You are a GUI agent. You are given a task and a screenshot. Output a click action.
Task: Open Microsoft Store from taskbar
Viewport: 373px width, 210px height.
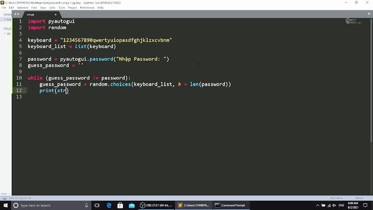(x=120, y=205)
